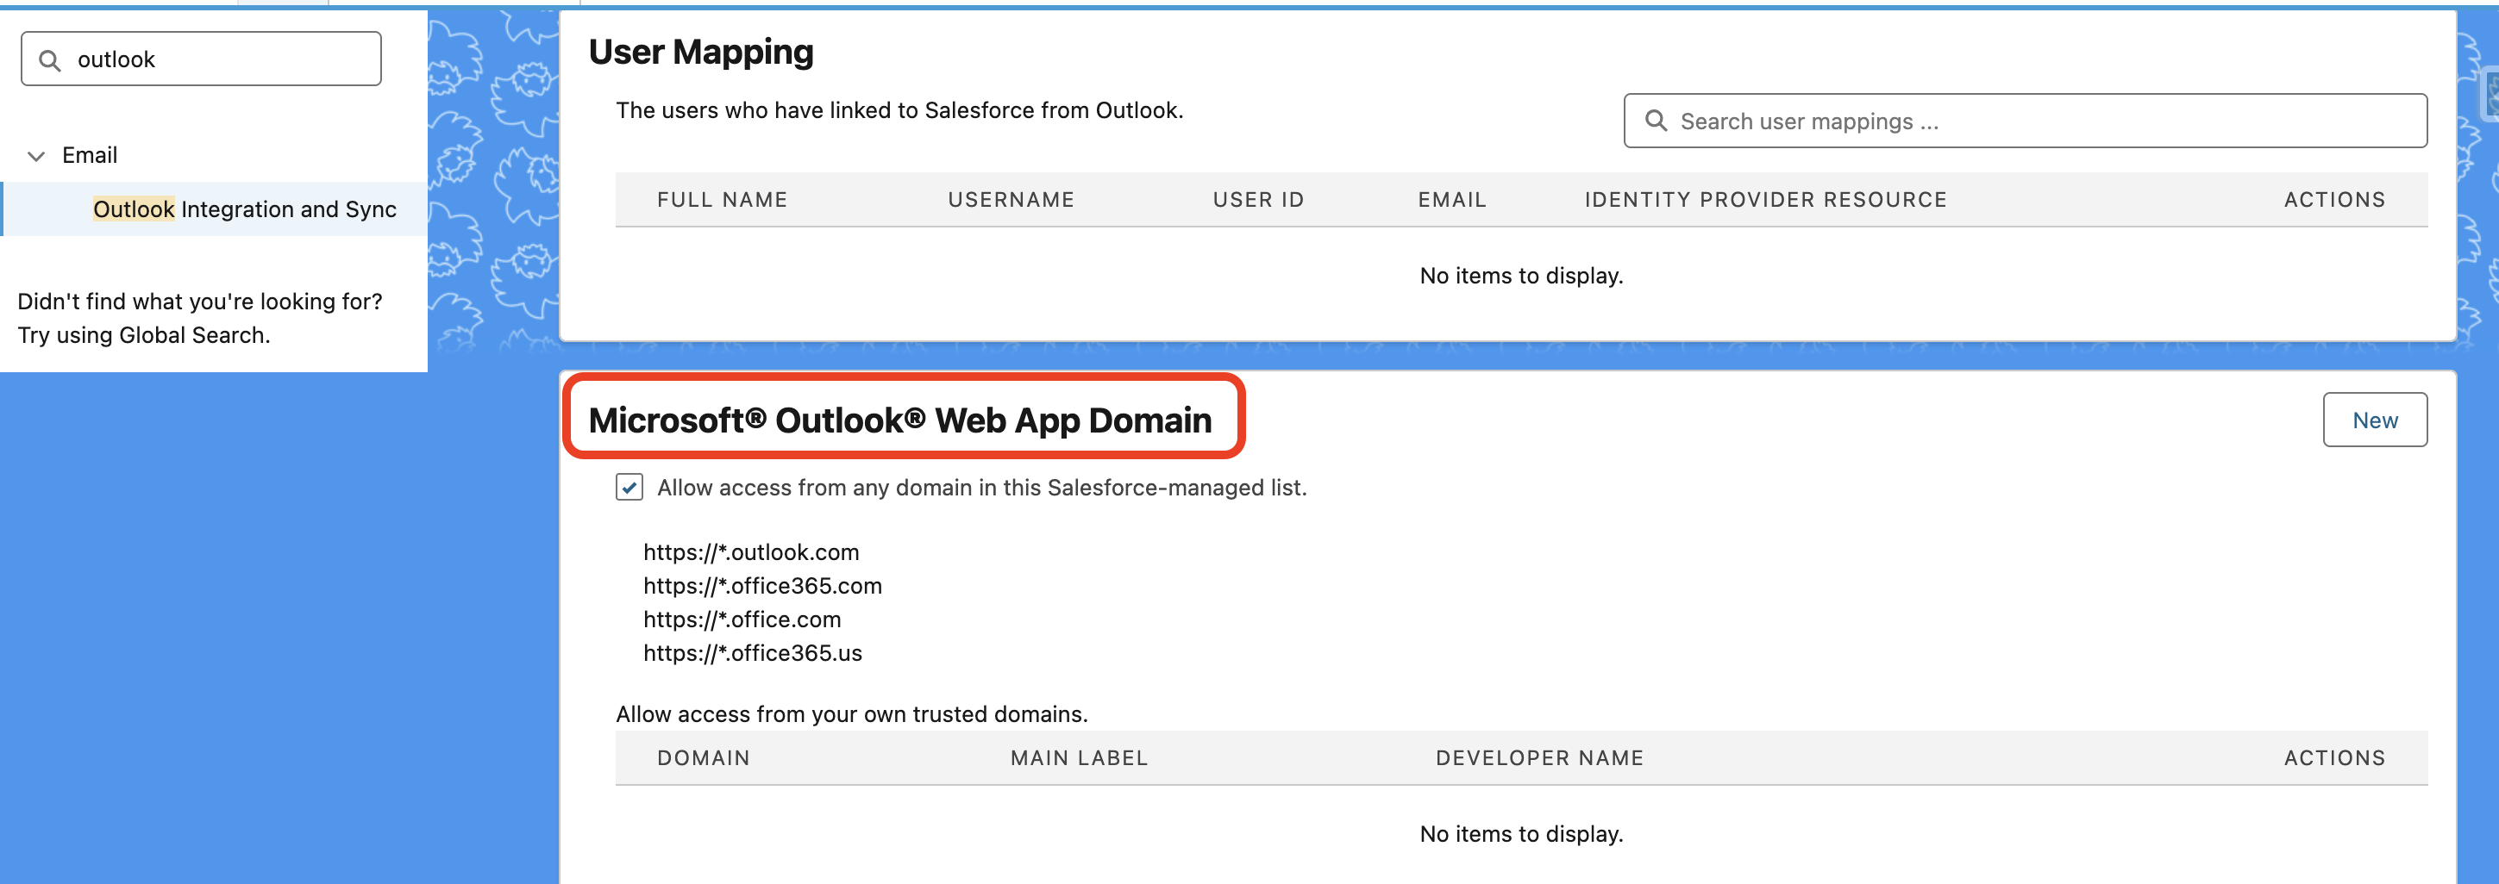Click the Identity Provider Resource column header
Screen dimensions: 2499x884
[1764, 200]
